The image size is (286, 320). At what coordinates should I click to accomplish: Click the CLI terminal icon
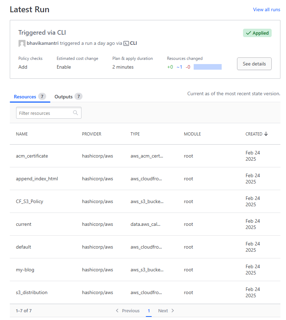pos(126,43)
